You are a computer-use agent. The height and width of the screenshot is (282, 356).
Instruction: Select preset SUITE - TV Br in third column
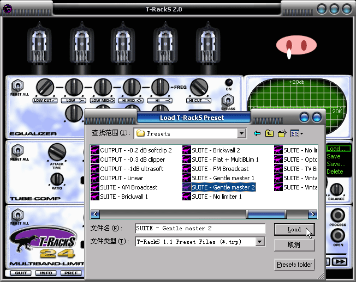tap(295, 169)
